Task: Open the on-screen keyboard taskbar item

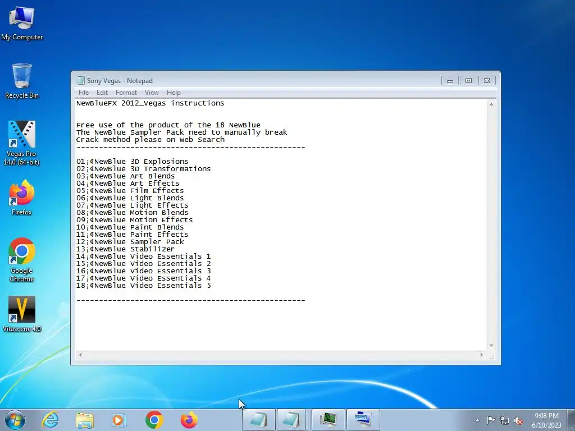Action: point(363,420)
